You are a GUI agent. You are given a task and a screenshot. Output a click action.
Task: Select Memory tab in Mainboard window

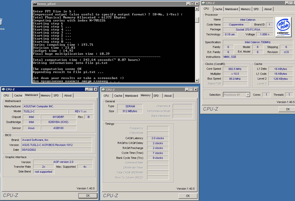pos(46,95)
